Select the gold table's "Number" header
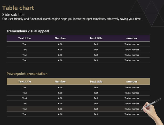164x125 pixels. 60,82
